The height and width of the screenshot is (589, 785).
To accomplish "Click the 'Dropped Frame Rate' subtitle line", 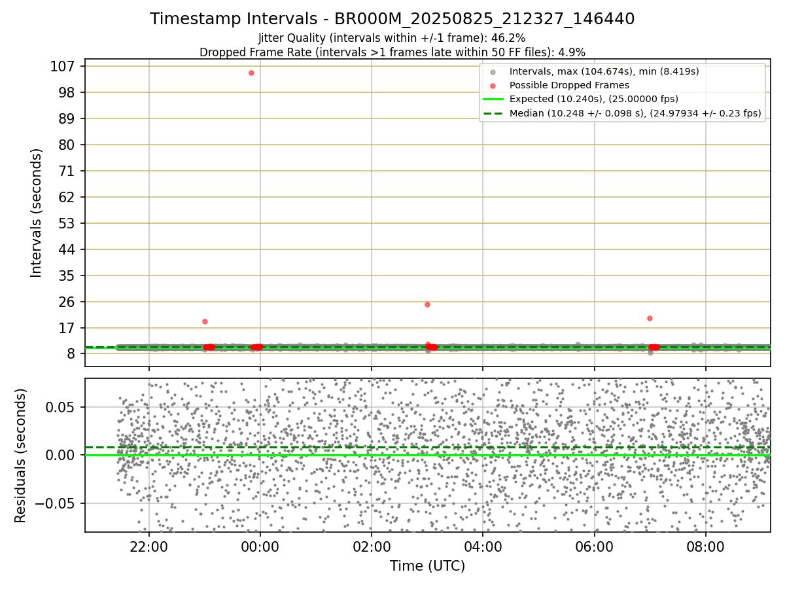I will [392, 52].
